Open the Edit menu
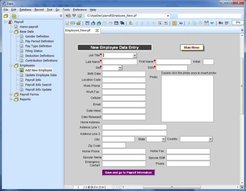 [14, 10]
